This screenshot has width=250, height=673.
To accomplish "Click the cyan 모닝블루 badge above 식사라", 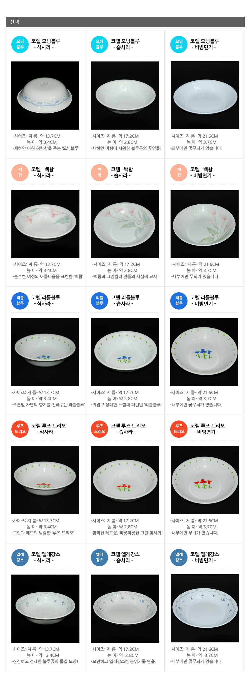I will 20,44.
